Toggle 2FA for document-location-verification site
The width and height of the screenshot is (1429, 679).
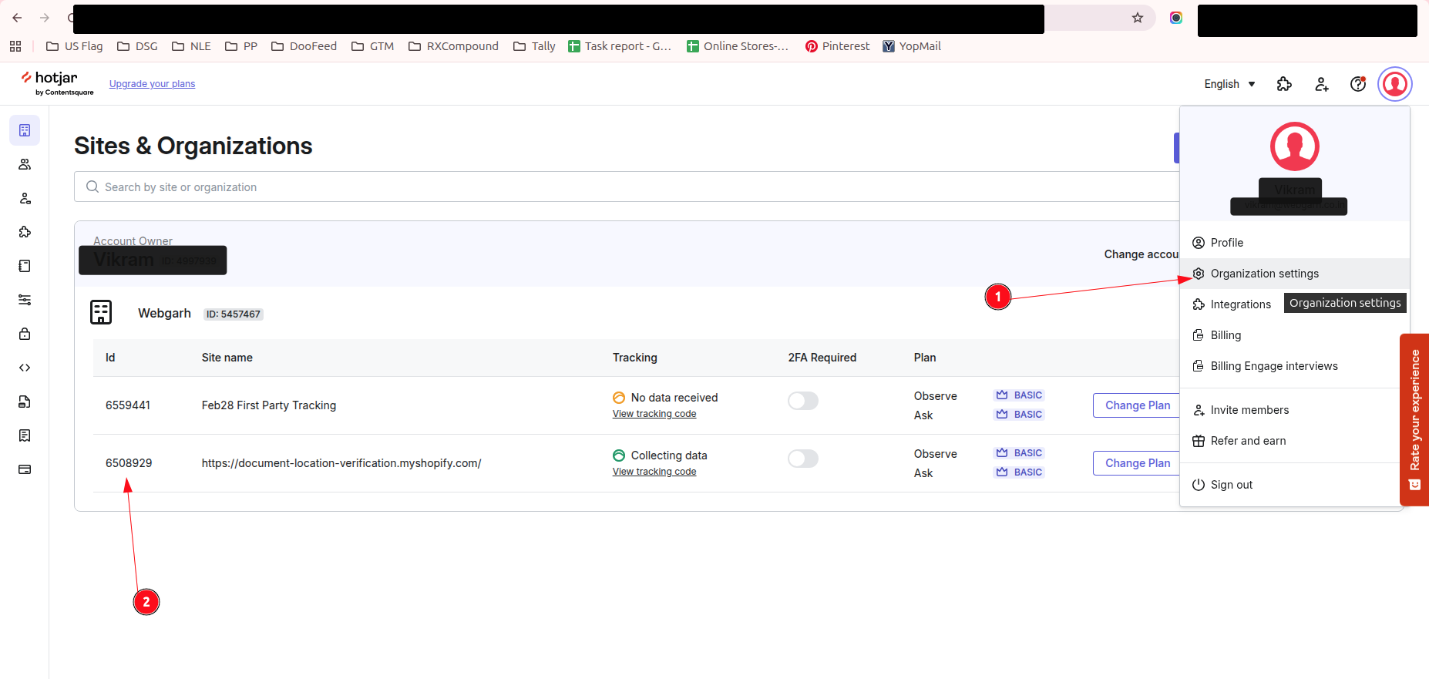pyautogui.click(x=803, y=459)
